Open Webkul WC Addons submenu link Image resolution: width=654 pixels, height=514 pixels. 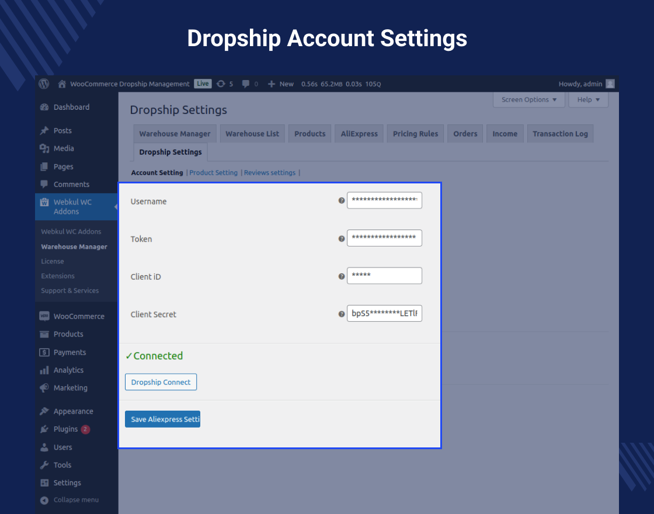point(71,231)
